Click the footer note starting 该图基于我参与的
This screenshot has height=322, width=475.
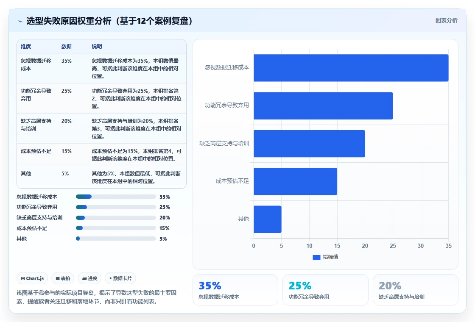[96, 297]
